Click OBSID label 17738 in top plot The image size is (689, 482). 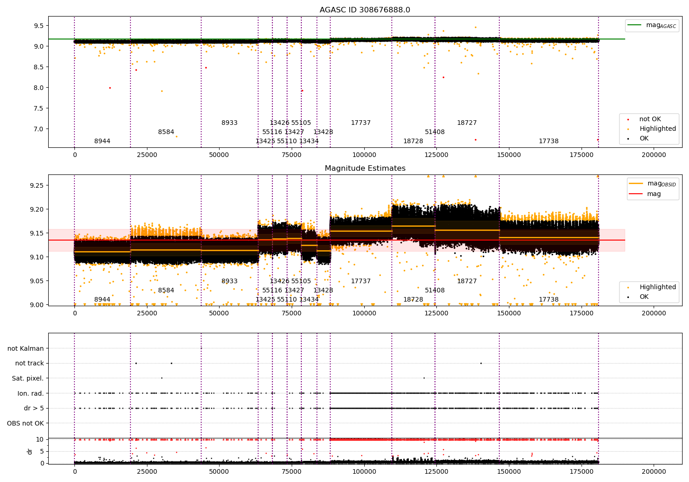pos(548,141)
